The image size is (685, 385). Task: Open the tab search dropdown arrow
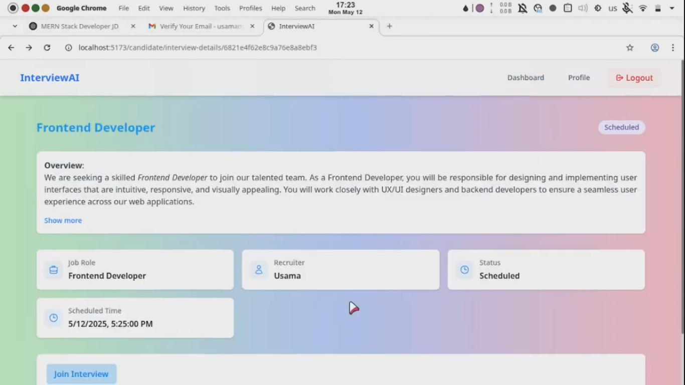[x=15, y=26]
